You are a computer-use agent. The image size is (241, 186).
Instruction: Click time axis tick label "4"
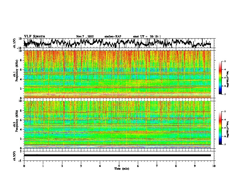pos(100,166)
